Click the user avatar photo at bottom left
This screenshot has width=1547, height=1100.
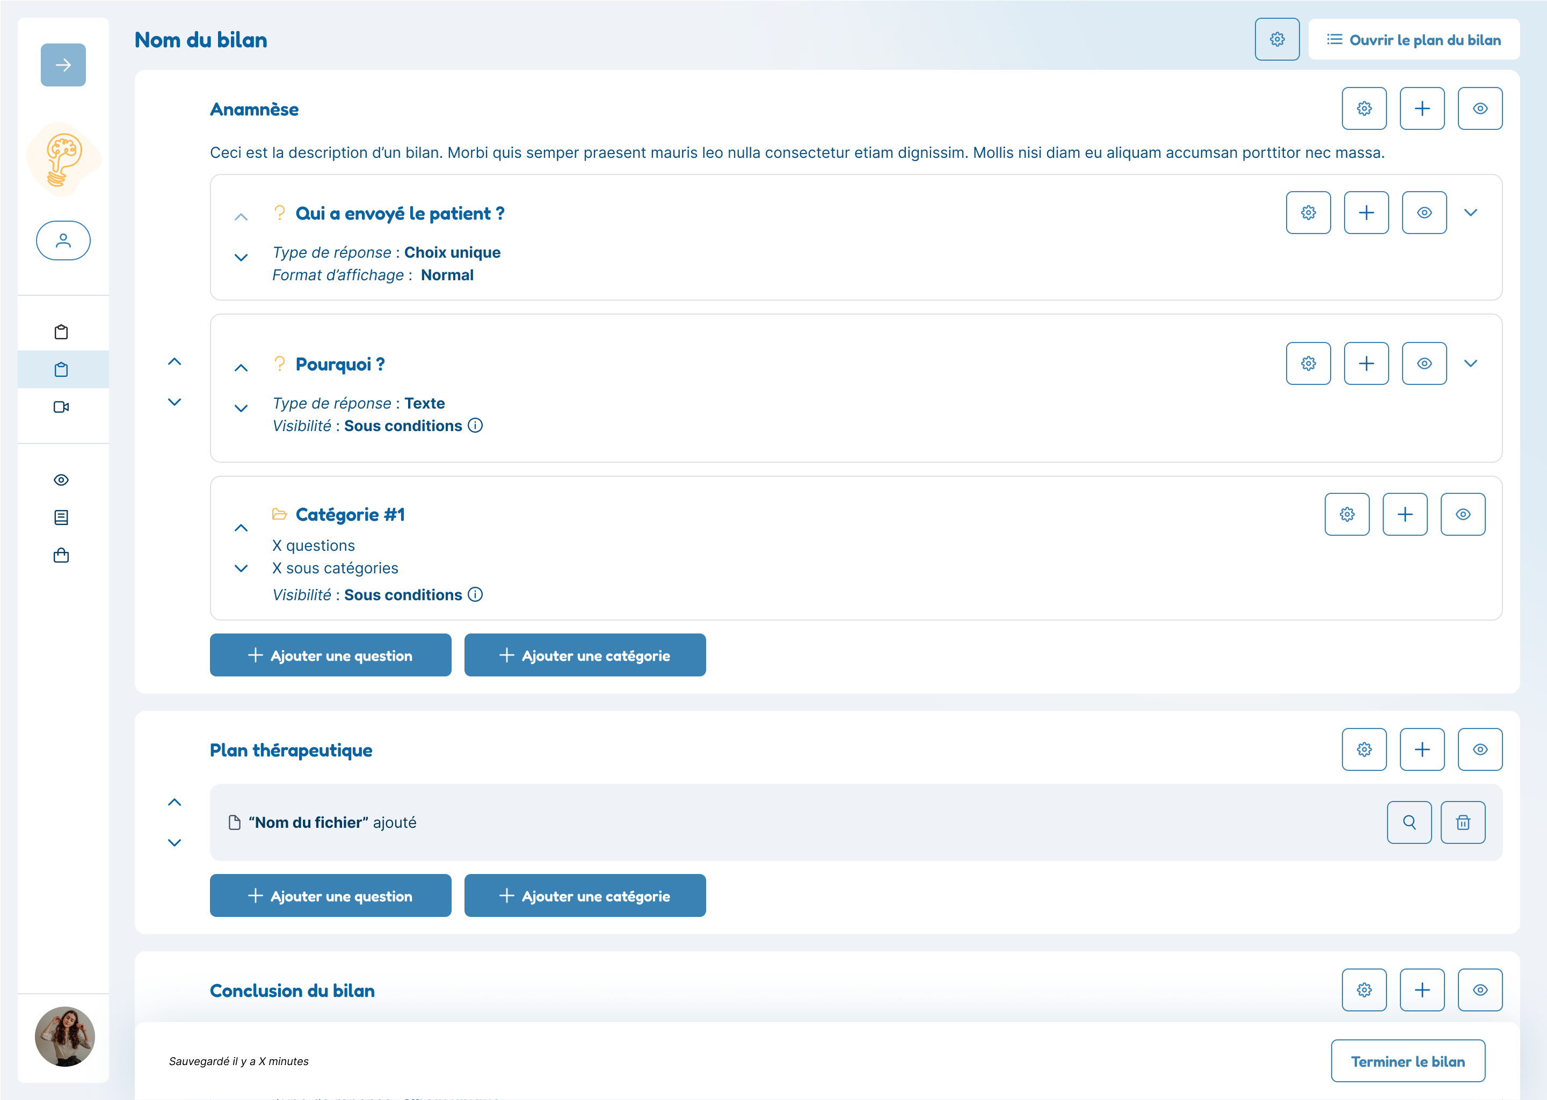tap(64, 1036)
